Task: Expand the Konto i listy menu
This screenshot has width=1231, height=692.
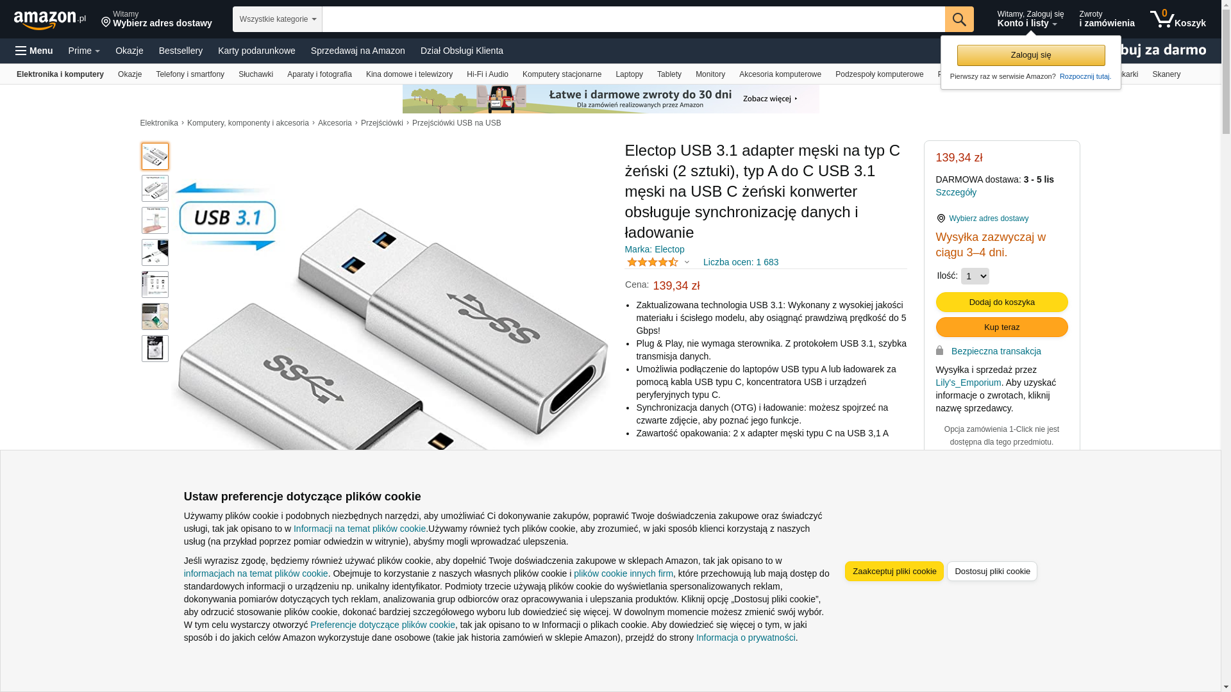Action: 1030,19
